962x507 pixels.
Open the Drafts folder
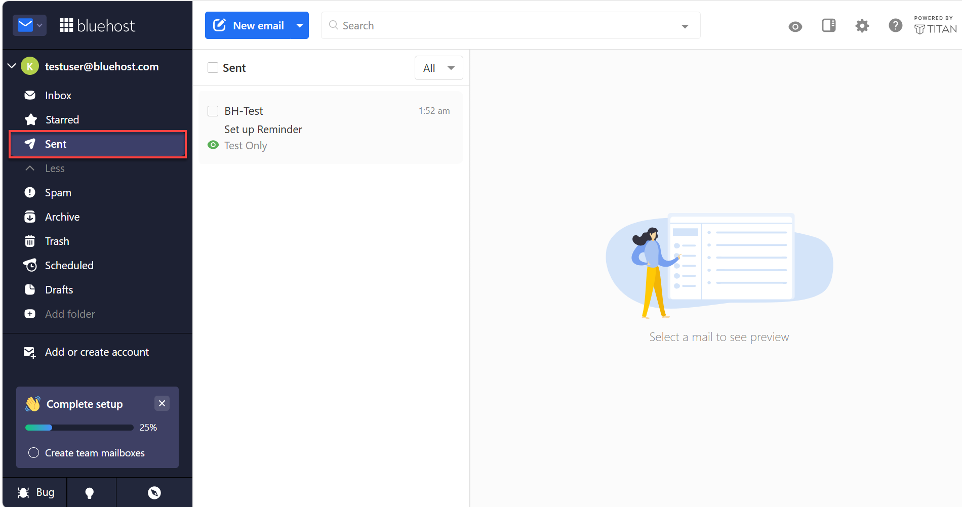click(98, 290)
